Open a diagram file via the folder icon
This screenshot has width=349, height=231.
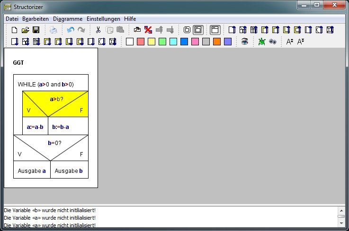[x=26, y=30]
